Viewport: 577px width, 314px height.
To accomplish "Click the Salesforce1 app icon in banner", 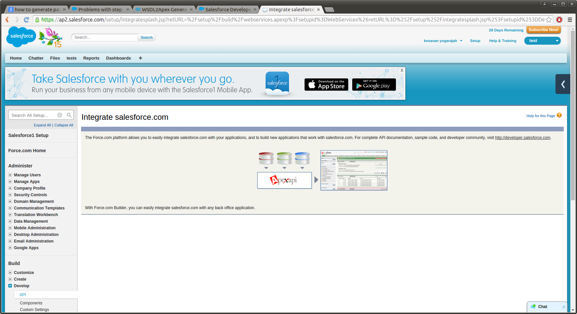I will coord(277,83).
